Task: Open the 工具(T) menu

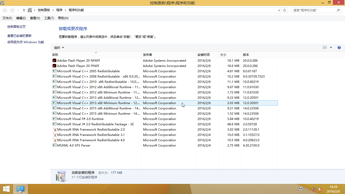Action: click(49, 18)
